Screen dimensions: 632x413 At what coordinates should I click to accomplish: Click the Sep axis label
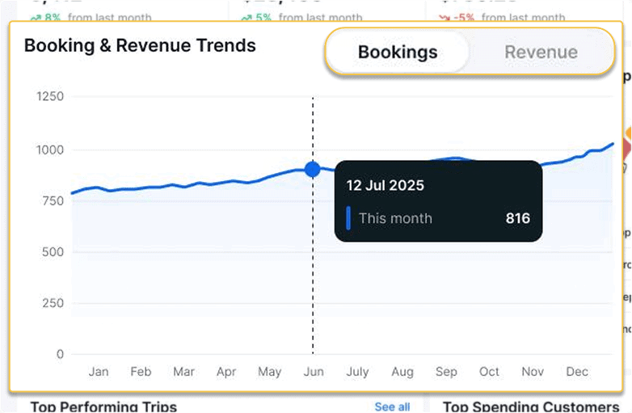point(446,372)
